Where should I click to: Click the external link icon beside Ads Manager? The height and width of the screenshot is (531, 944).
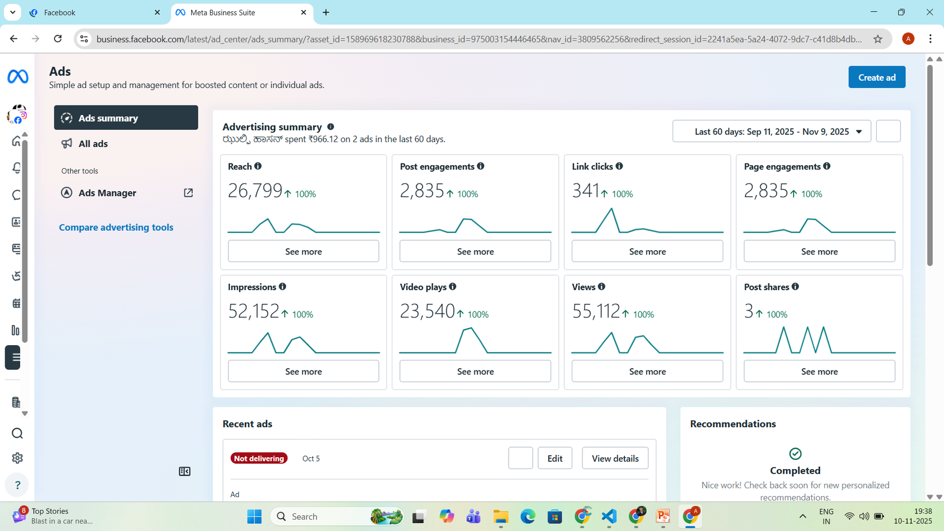pyautogui.click(x=188, y=193)
